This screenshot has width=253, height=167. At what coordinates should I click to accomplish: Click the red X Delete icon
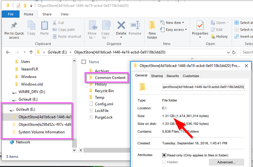121,25
